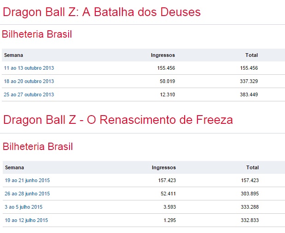Open the '19 ao 21 junho 2015' week link
The height and width of the screenshot is (233, 285).
pyautogui.click(x=27, y=180)
